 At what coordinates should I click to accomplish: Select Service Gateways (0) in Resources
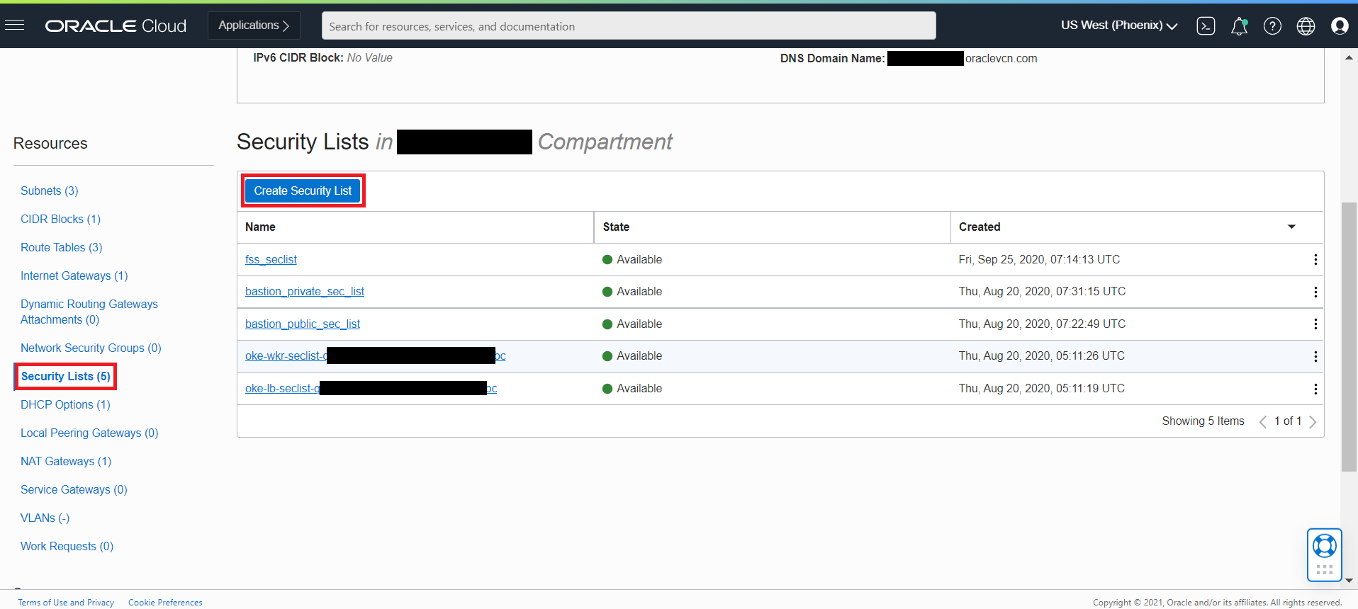[74, 490]
